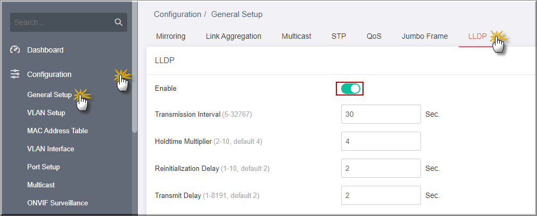Expand the Configuration sidebar section

click(49, 74)
